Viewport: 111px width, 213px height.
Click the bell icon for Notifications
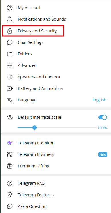(x=10, y=19)
